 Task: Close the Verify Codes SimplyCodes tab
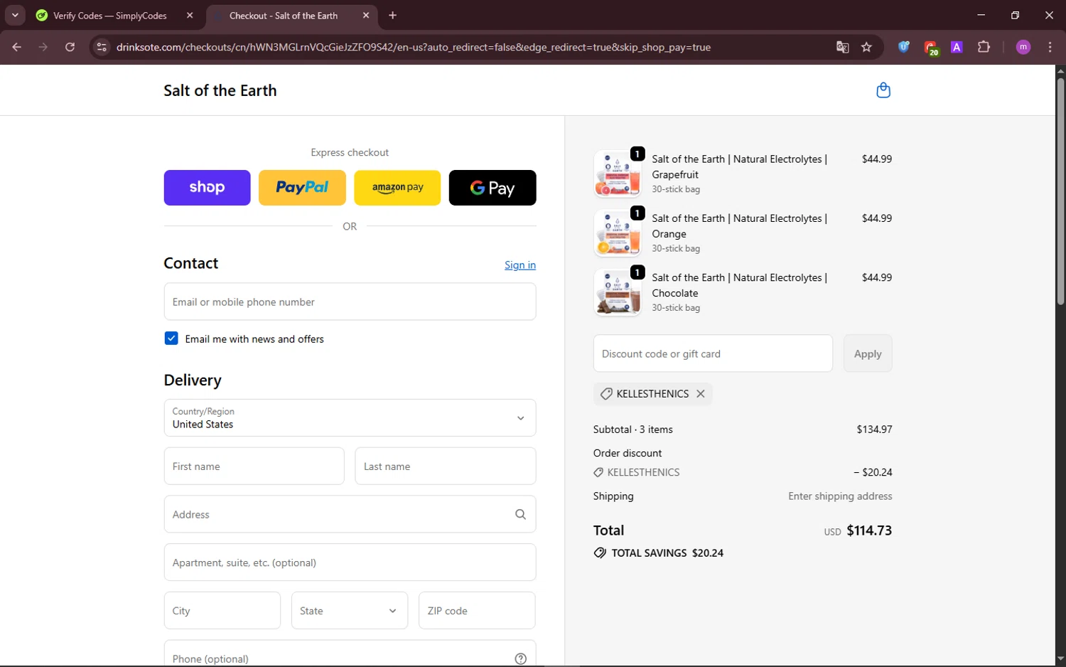[x=190, y=15]
